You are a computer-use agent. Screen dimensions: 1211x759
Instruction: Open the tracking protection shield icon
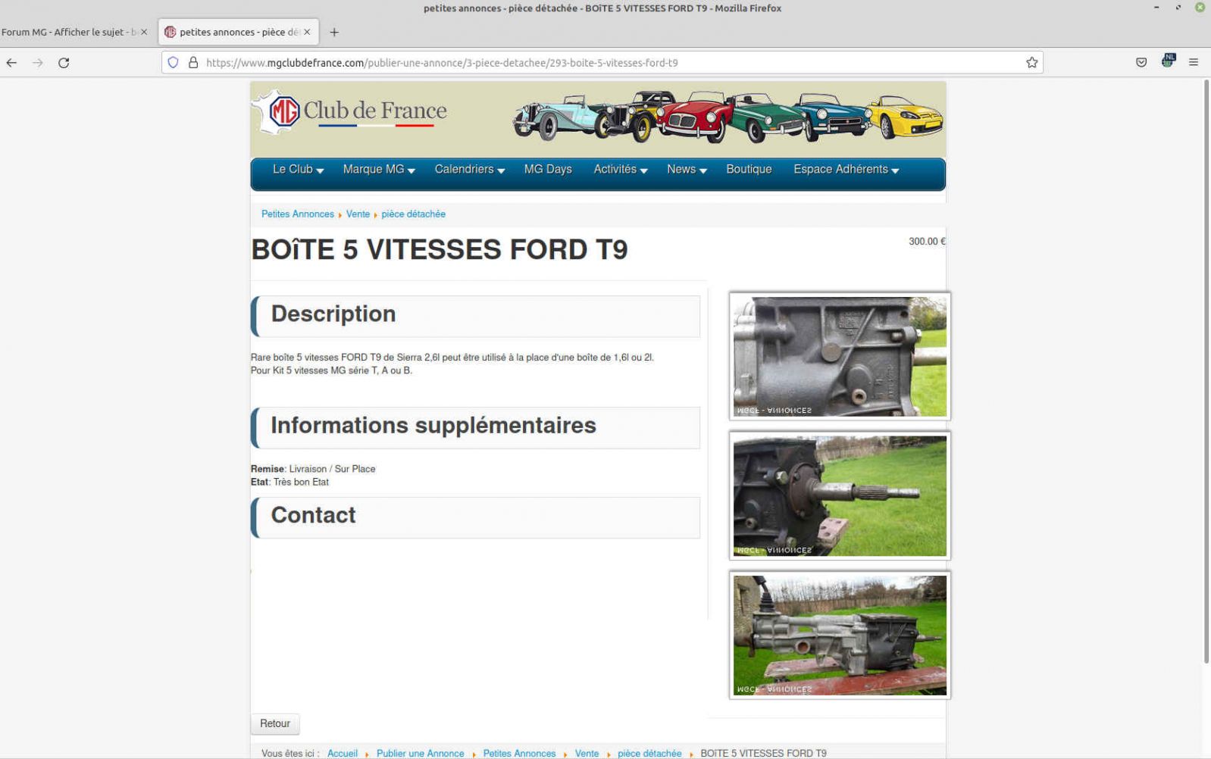click(173, 63)
